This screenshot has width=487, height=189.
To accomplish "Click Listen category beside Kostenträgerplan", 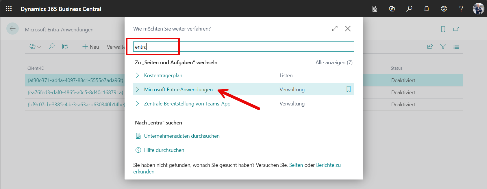I will 286,75.
